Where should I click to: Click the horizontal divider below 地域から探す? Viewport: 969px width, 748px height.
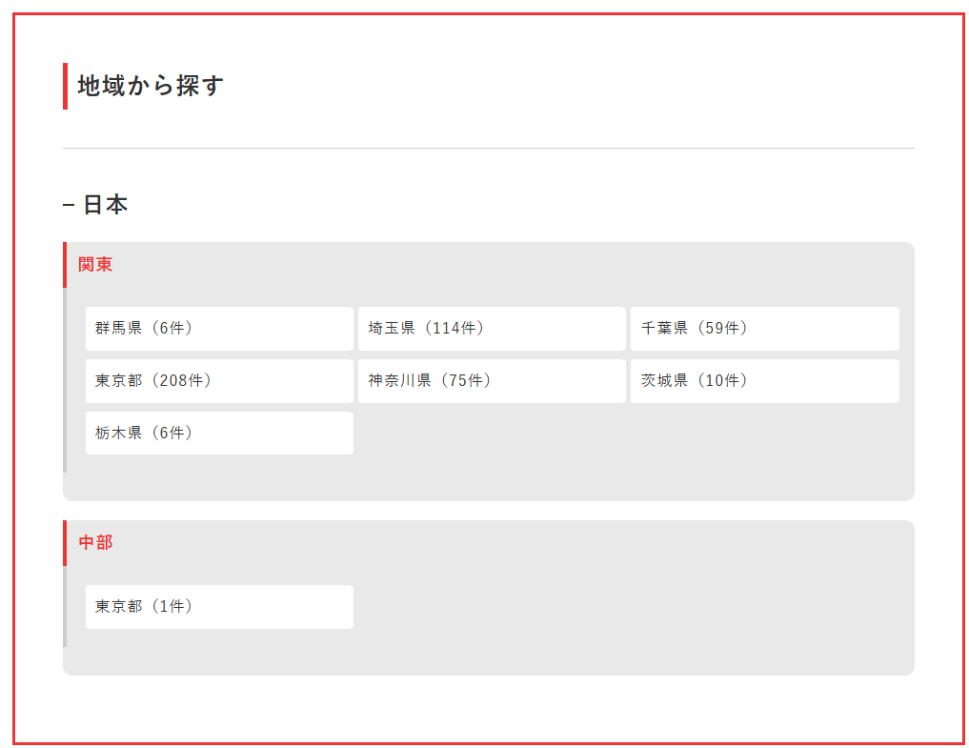click(x=488, y=149)
